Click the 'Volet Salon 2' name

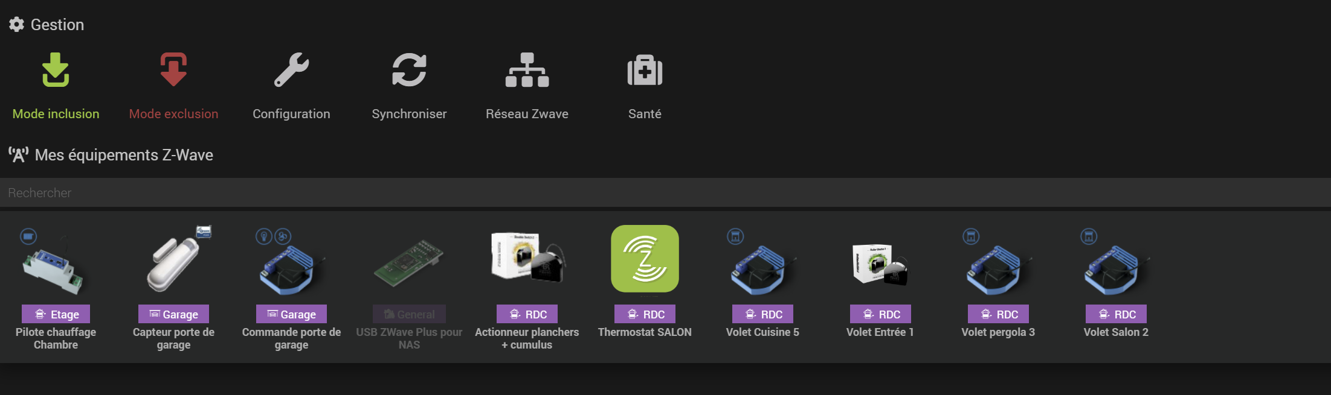click(1116, 332)
